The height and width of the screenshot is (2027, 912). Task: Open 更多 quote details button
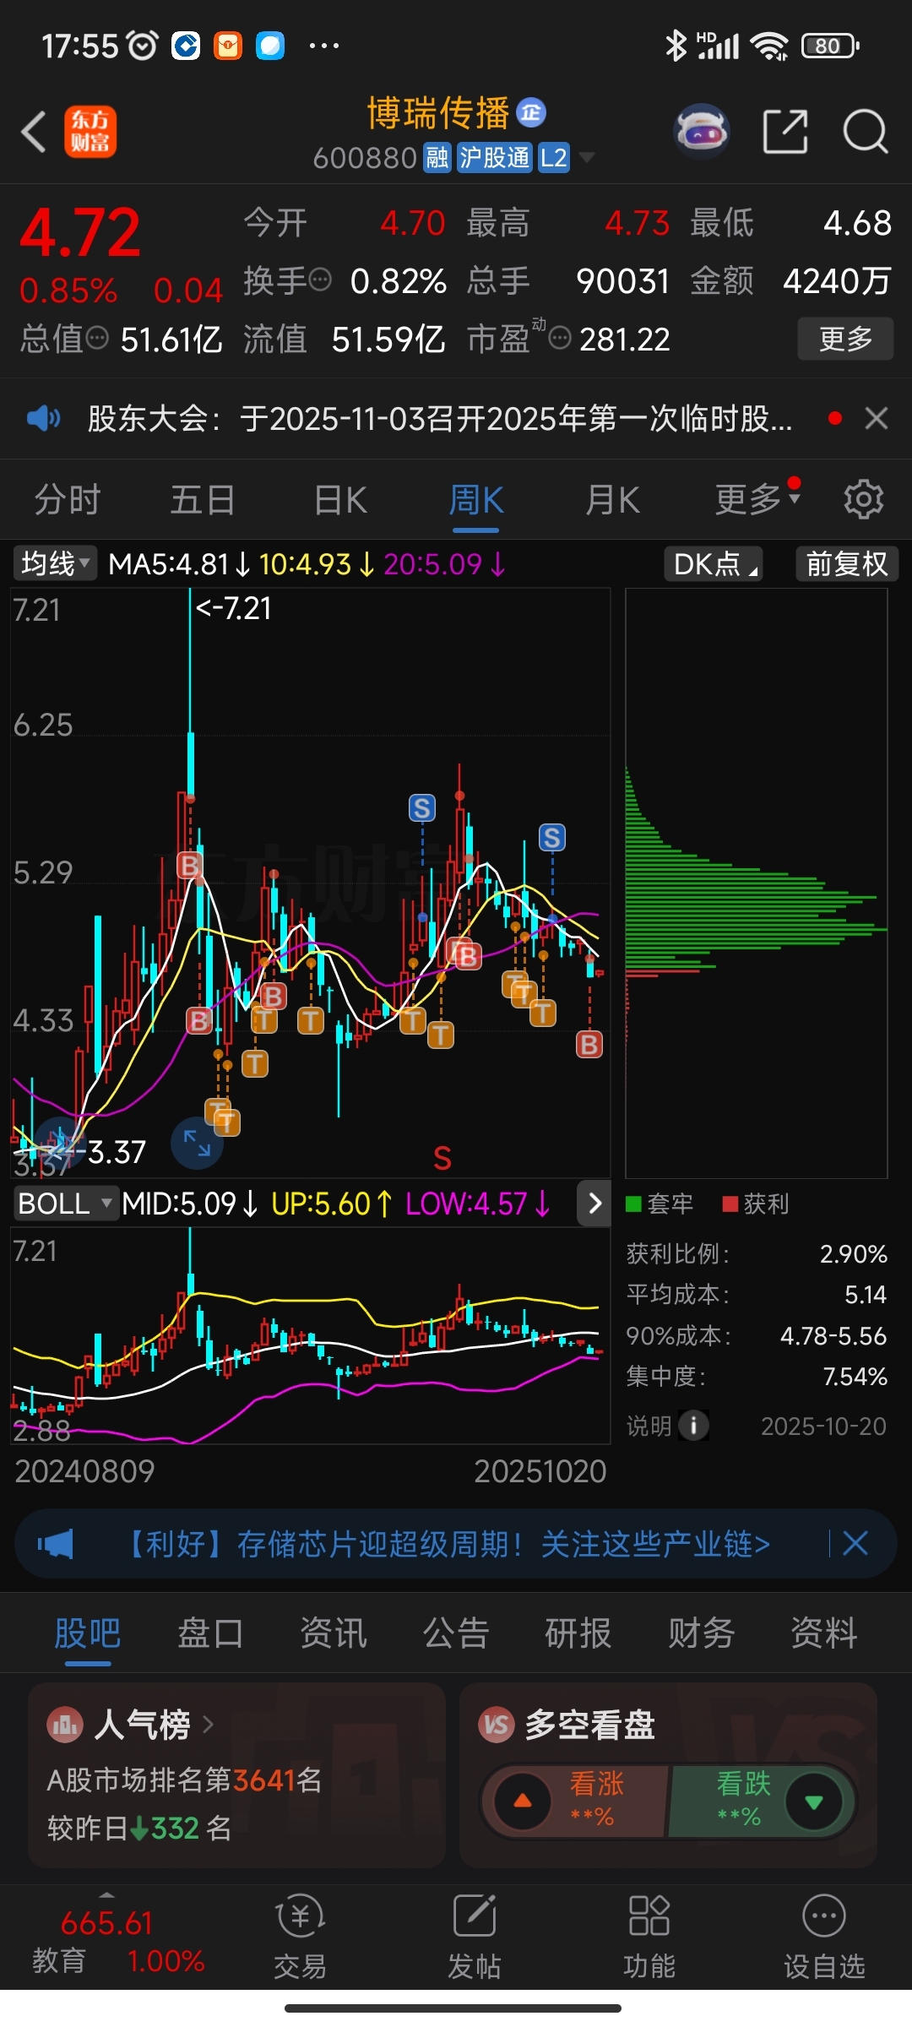845,339
